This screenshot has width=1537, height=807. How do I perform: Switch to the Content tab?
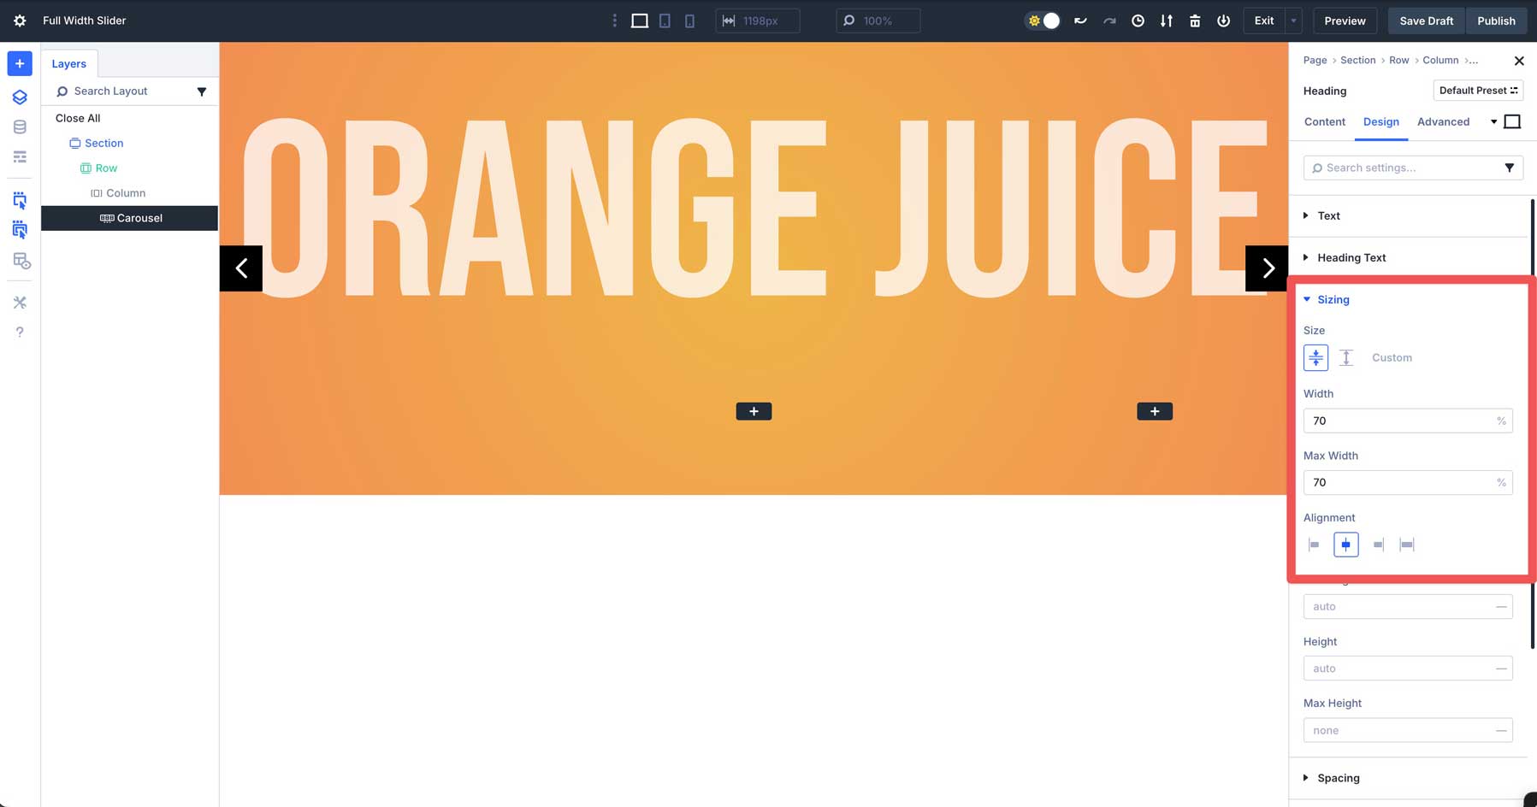[x=1325, y=121]
